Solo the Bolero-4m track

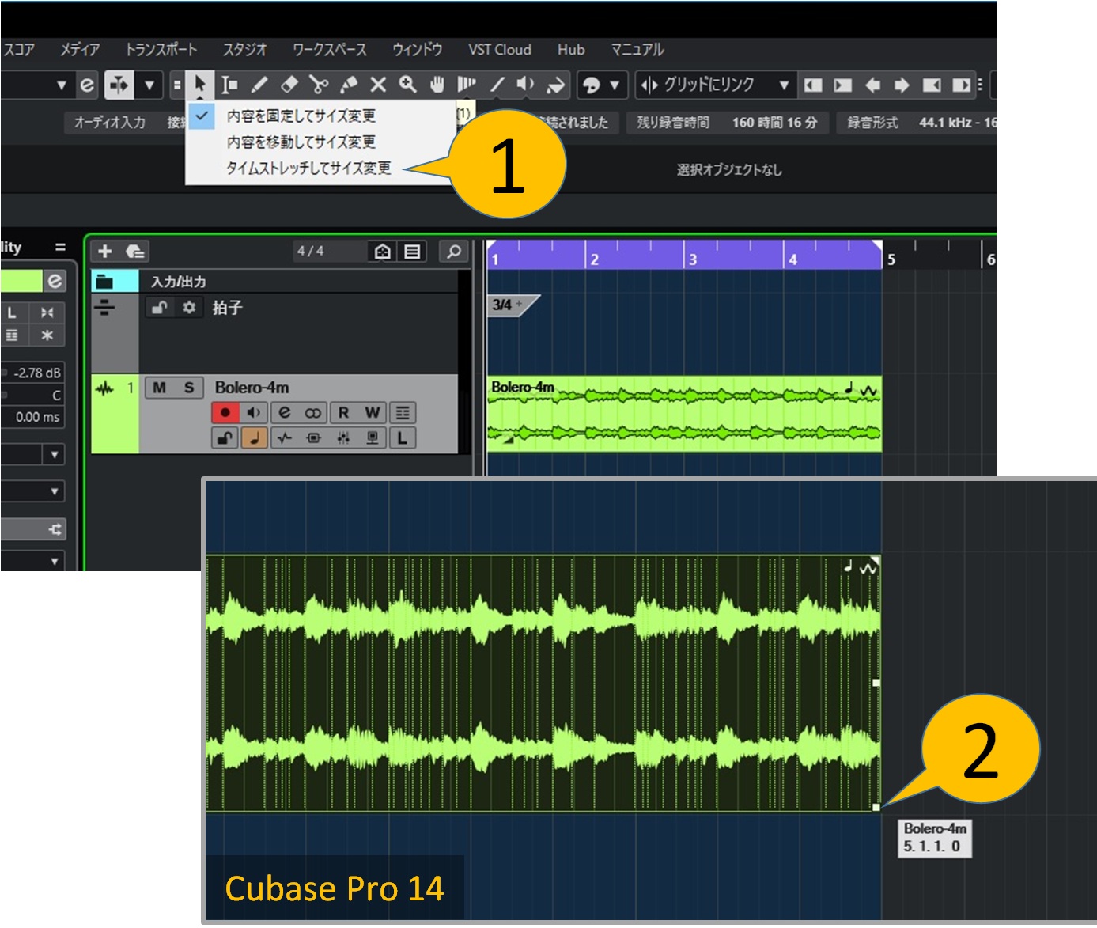point(189,388)
